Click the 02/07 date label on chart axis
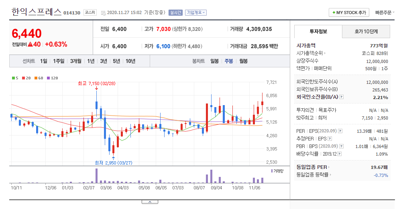403x209 pixels. click(x=89, y=188)
